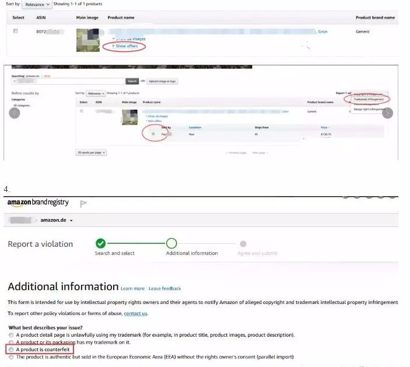410x367 pixels.
Task: Tick the seller offer checkbox under Sold by
Action: 153,134
